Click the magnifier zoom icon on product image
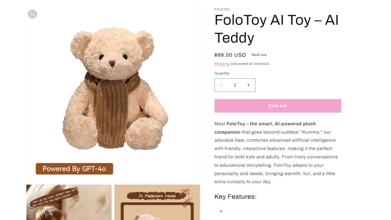This screenshot has height=220, width=391. click(33, 14)
